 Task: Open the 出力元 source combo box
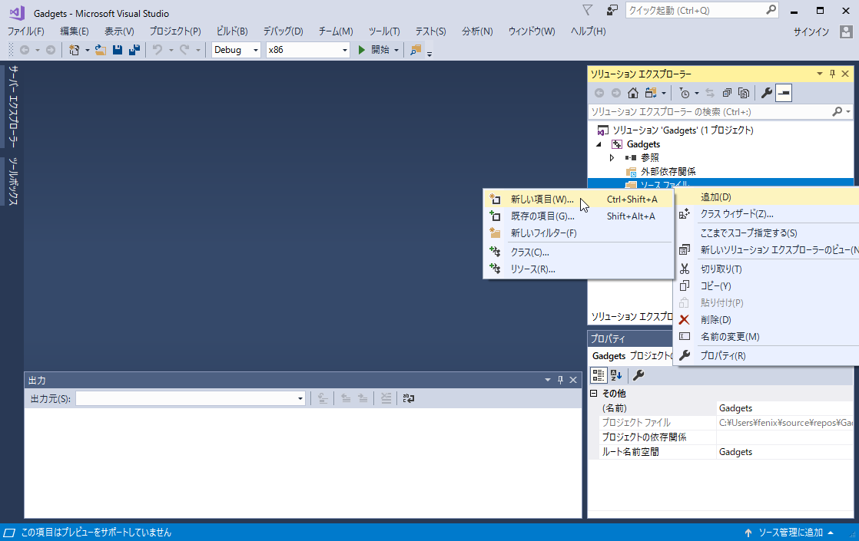[190, 398]
